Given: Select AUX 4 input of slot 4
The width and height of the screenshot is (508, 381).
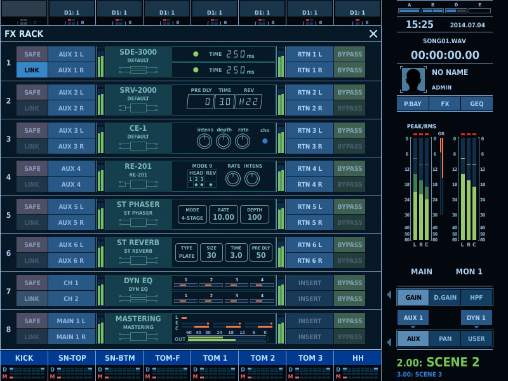Looking at the screenshot, I should (x=71, y=168).
